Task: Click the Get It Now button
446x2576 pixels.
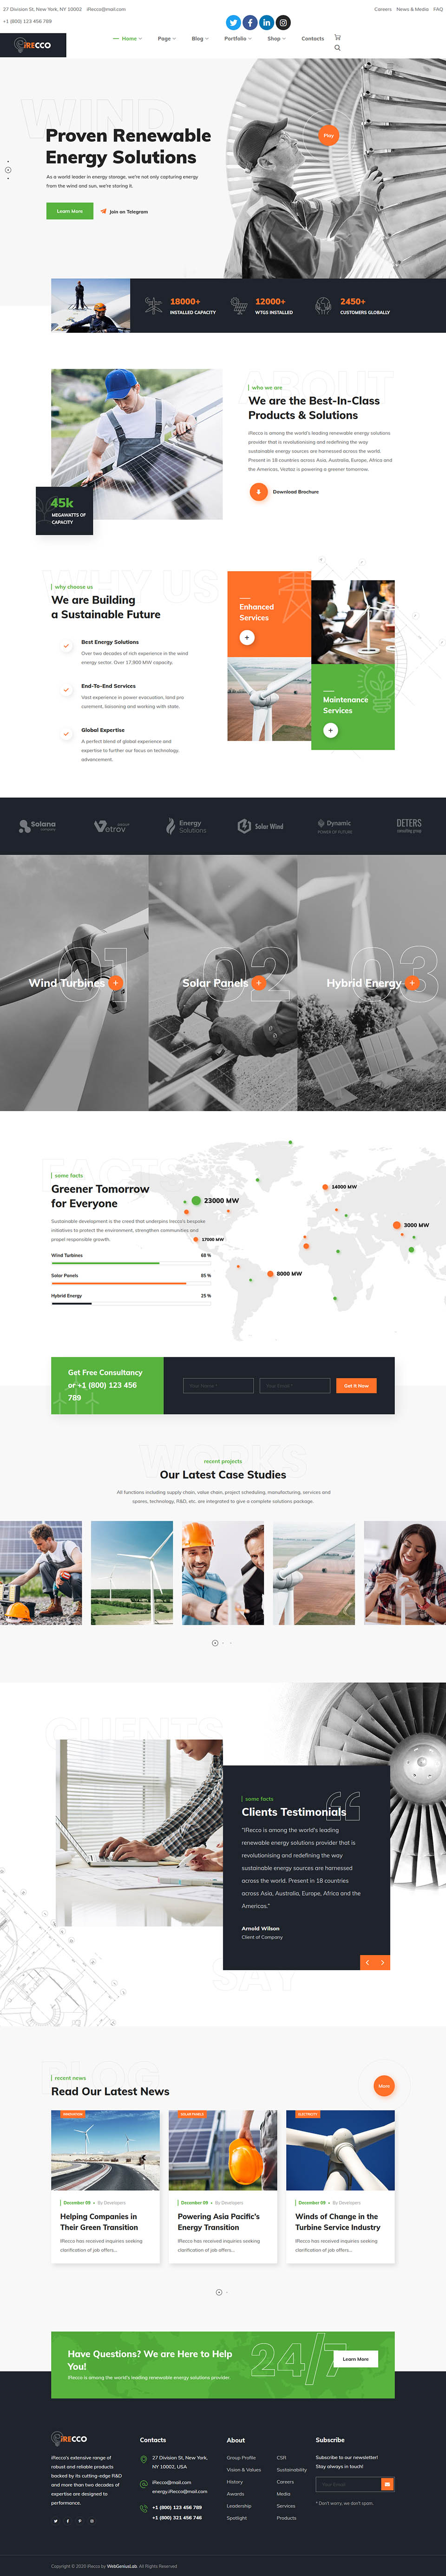Action: [x=356, y=1385]
